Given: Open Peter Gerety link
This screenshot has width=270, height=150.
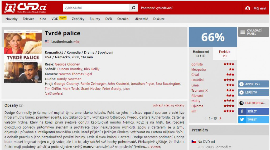Looking at the screenshot, I should tap(112, 89).
